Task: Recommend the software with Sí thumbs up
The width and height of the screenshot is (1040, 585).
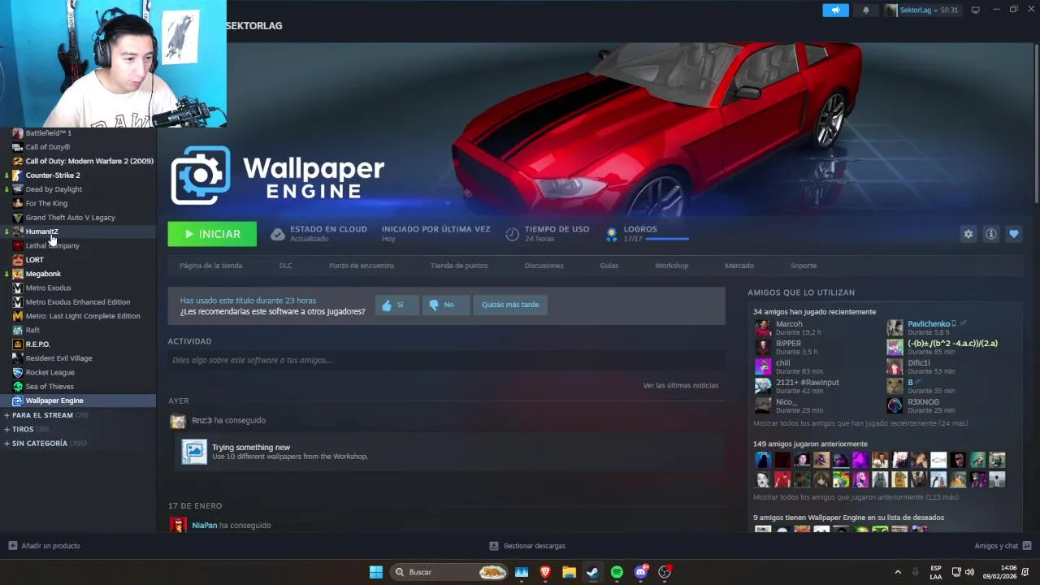Action: coord(396,305)
